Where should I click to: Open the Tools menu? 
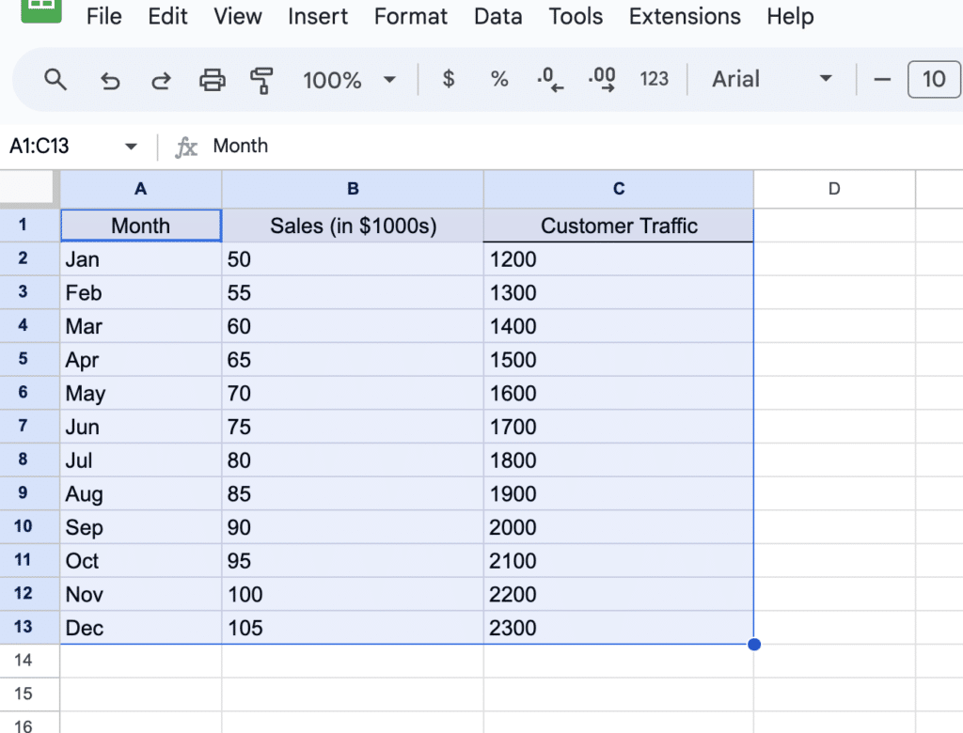(x=576, y=16)
